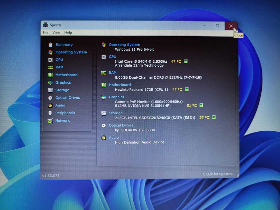Click 'High Definition Audio Device' text

(x=140, y=142)
